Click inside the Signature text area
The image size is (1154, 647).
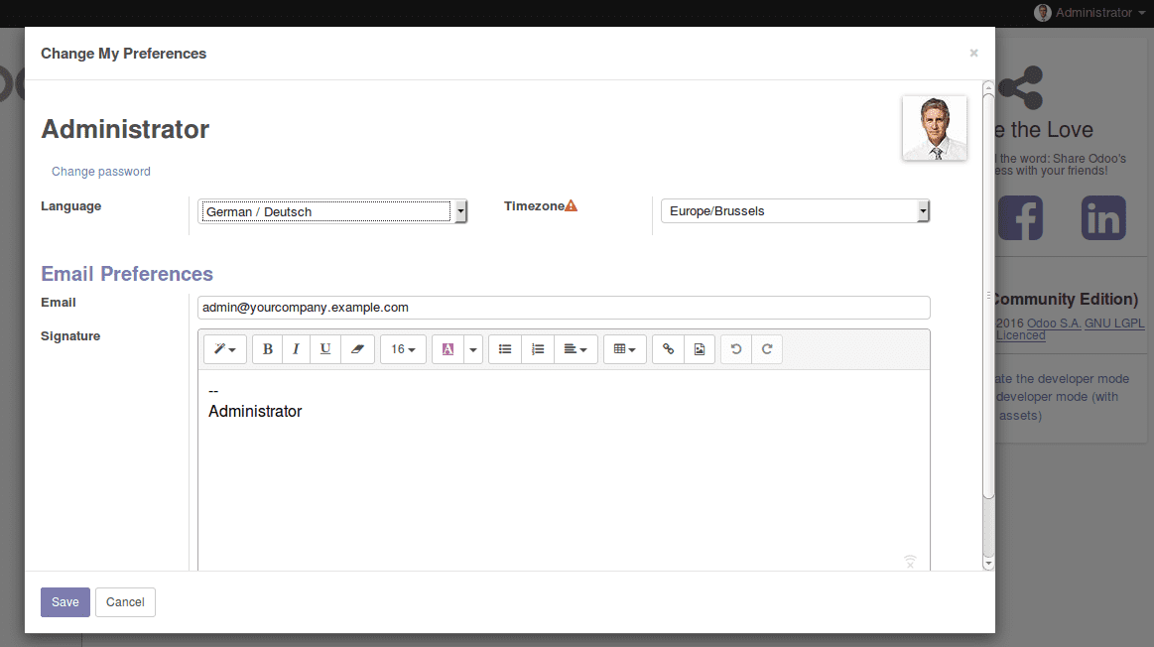tap(564, 471)
